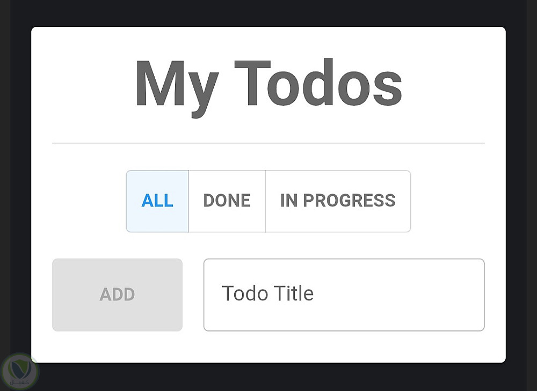Click the My Todos heading
Screen dimensions: 537x391
coord(268,84)
